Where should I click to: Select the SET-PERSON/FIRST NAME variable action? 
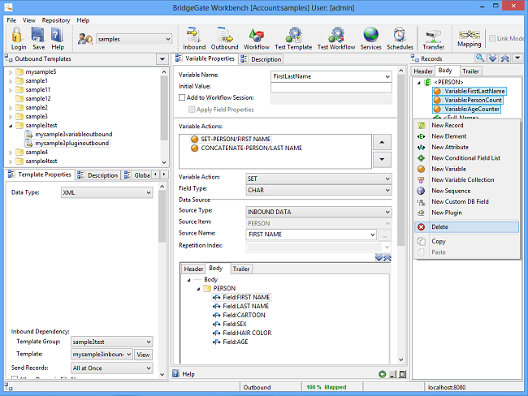pyautogui.click(x=231, y=139)
